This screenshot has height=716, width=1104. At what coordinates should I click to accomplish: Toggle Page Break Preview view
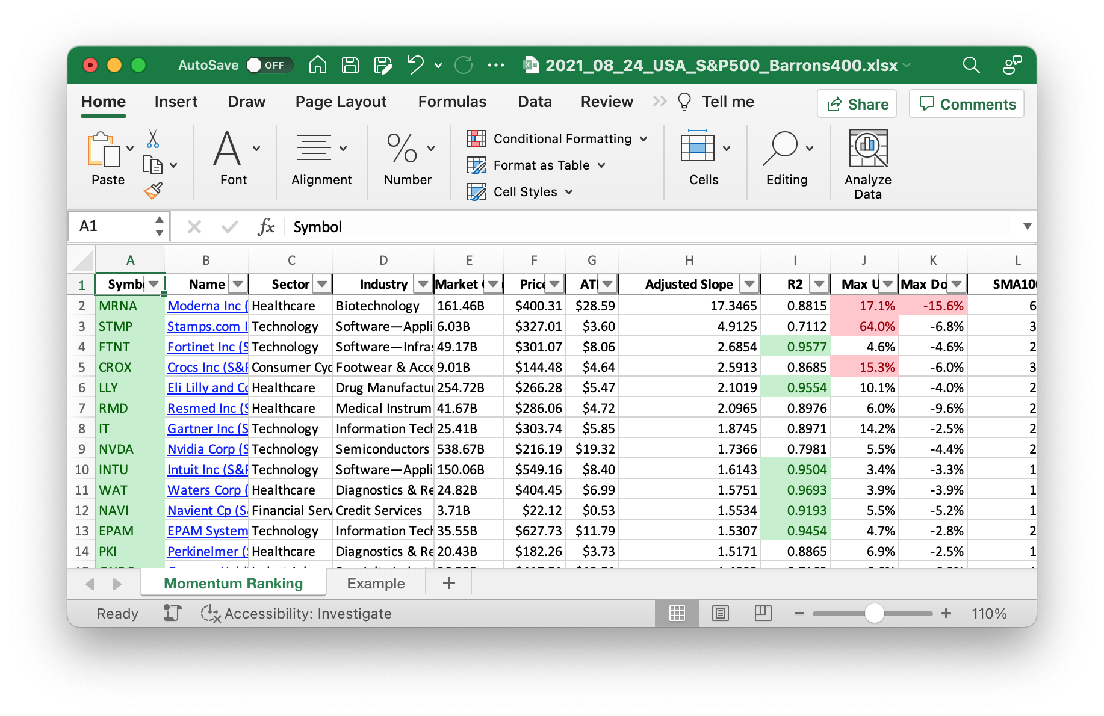coord(763,613)
